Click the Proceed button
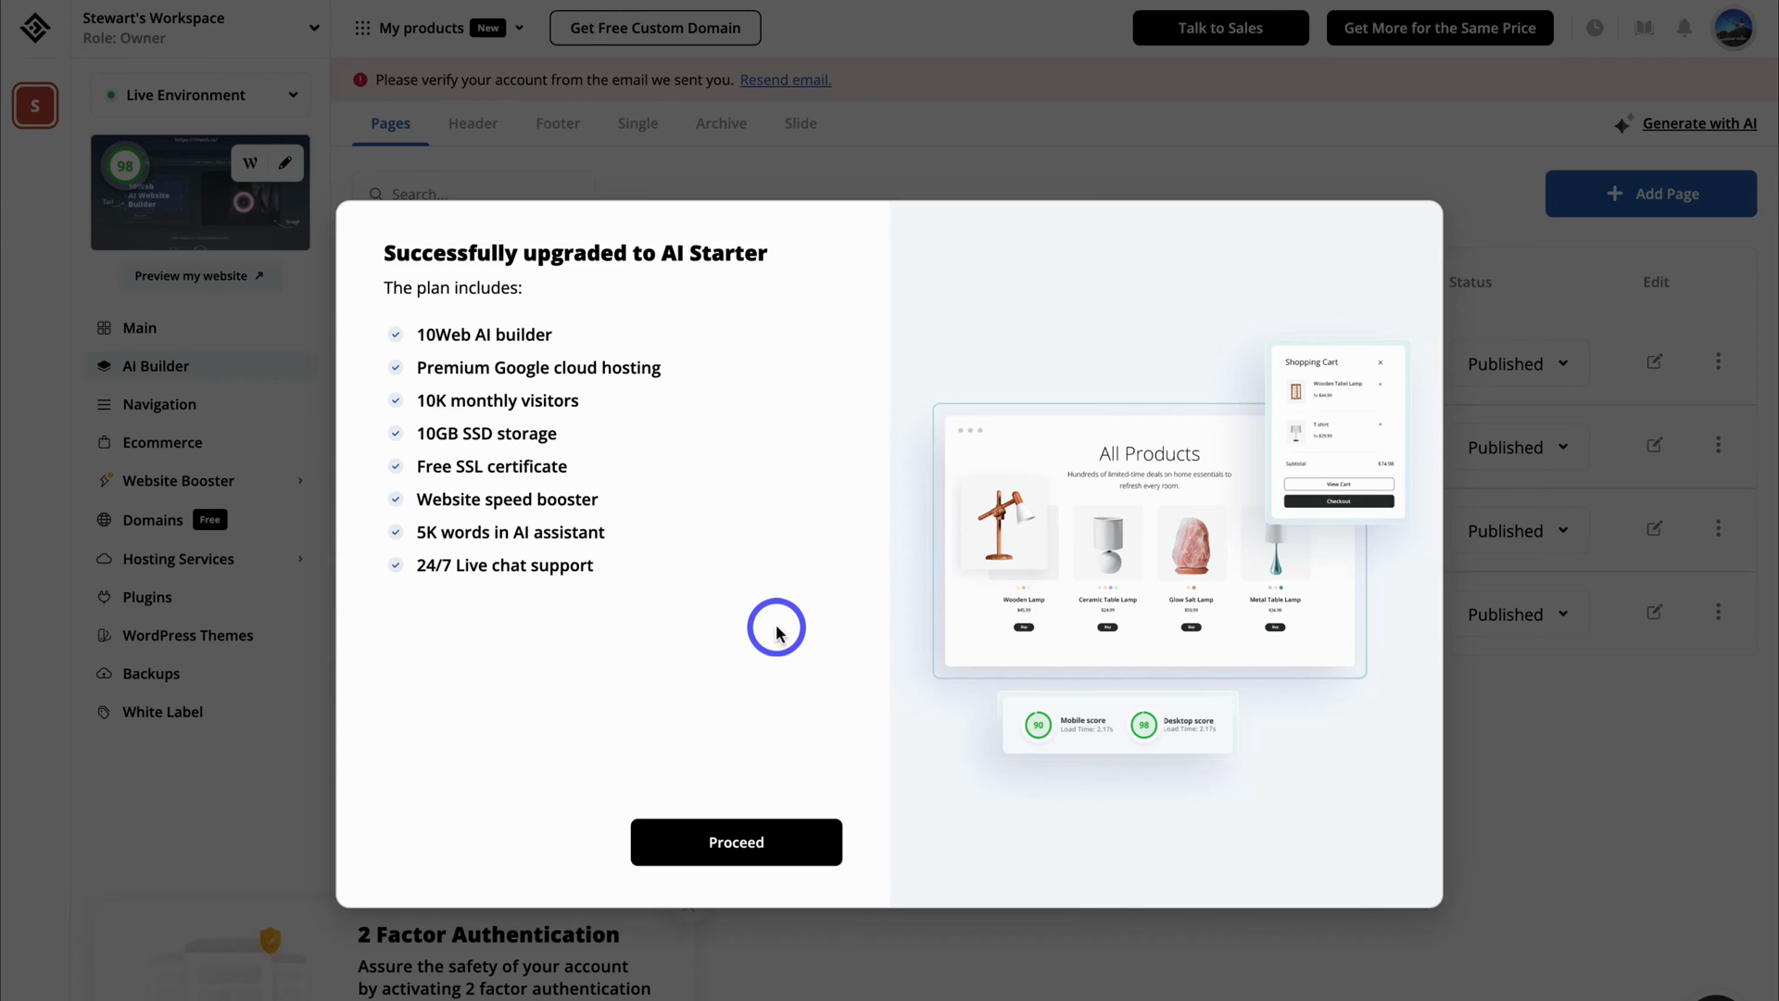This screenshot has height=1001, width=1779. [x=737, y=843]
